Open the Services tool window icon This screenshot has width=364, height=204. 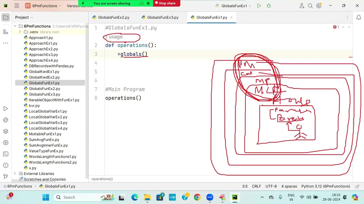point(6,143)
